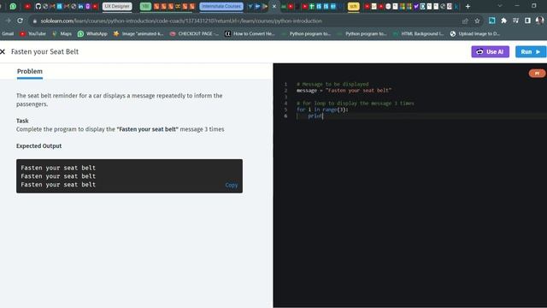Close the Fasten your Seat Belt exercise

[3, 51]
